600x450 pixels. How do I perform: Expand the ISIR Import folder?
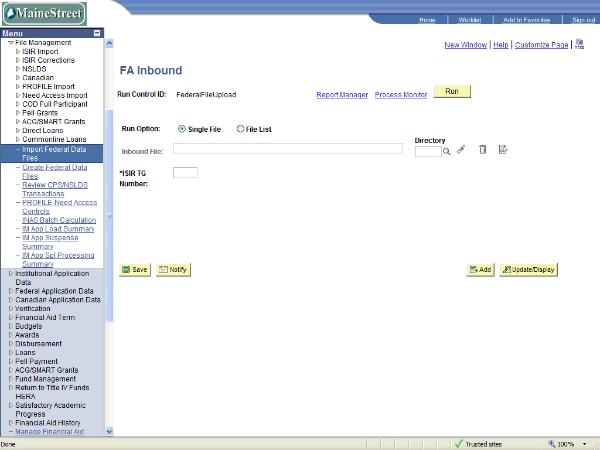[x=18, y=52]
